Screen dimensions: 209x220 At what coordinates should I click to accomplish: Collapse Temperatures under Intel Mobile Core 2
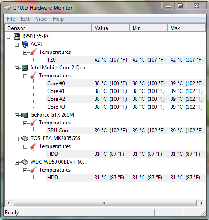click(25, 76)
